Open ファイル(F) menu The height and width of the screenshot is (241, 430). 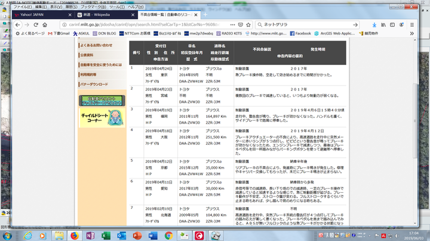[23, 7]
